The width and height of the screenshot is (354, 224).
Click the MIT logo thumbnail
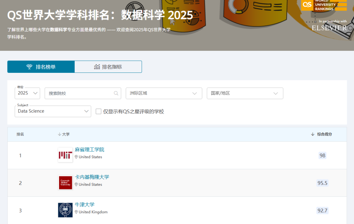65,155
